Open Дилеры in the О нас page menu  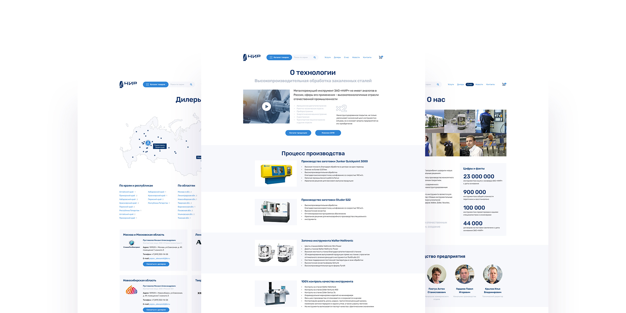(x=460, y=84)
